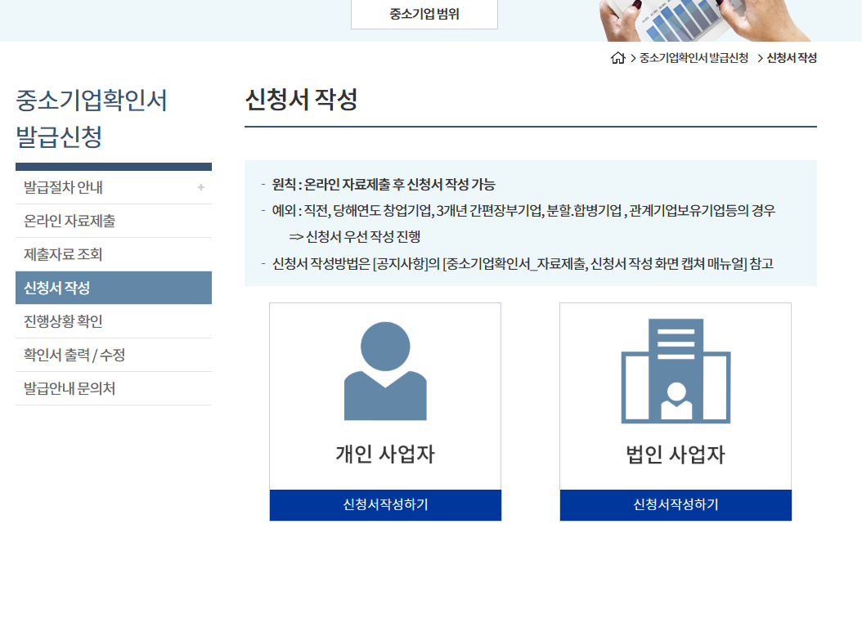Click the line '=> 신청서 우선 작성 진행'
The width and height of the screenshot is (862, 618).
[355, 237]
